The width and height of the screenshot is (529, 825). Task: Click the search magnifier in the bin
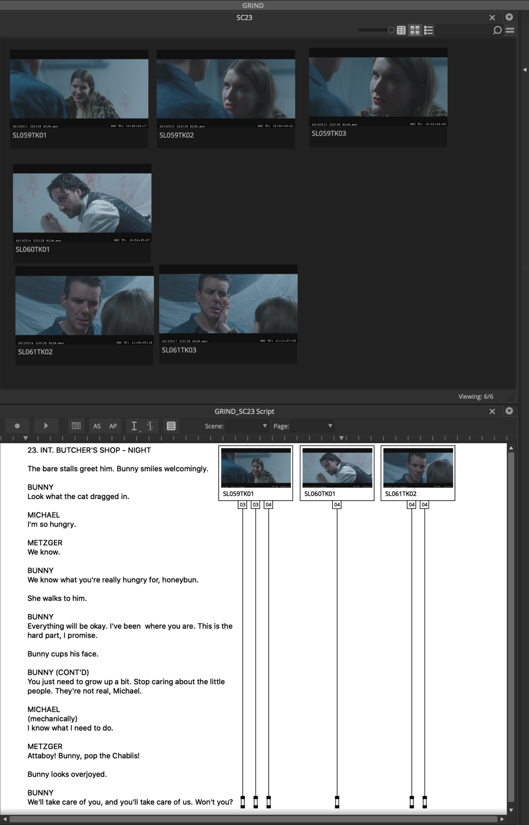pyautogui.click(x=497, y=30)
